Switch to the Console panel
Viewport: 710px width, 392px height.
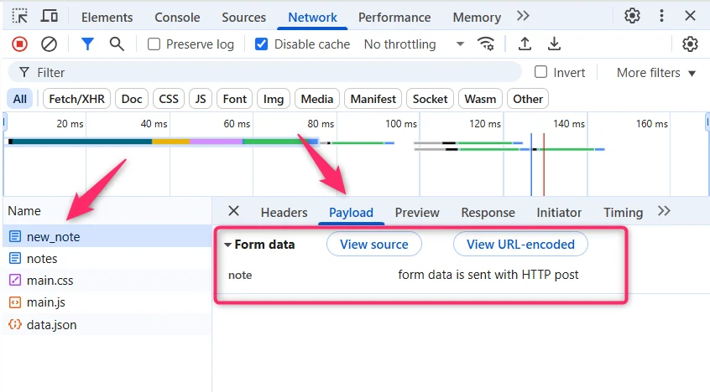(177, 18)
